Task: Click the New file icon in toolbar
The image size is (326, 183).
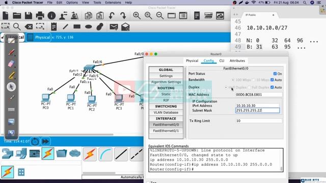Action: (6, 16)
